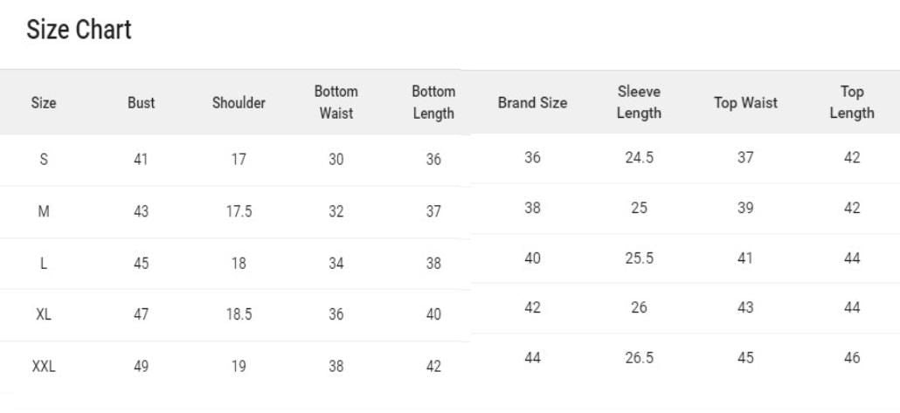Select the M size row label

[x=44, y=211]
